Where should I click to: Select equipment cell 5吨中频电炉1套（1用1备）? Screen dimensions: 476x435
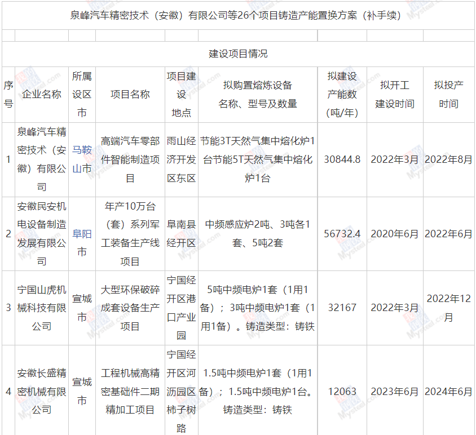tap(258, 308)
